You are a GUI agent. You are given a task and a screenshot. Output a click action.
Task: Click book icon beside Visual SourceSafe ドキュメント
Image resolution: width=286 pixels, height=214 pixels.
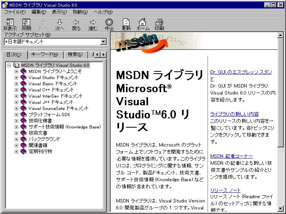[x=24, y=108]
